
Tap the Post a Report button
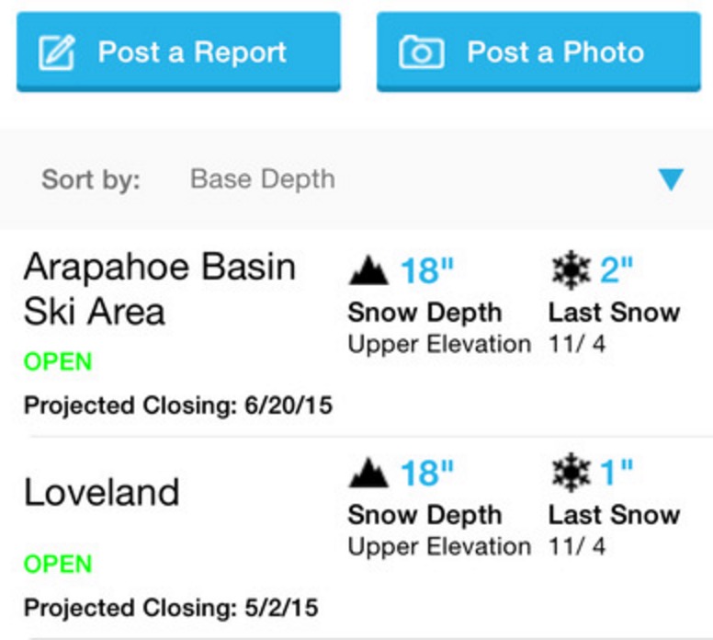pyautogui.click(x=178, y=51)
